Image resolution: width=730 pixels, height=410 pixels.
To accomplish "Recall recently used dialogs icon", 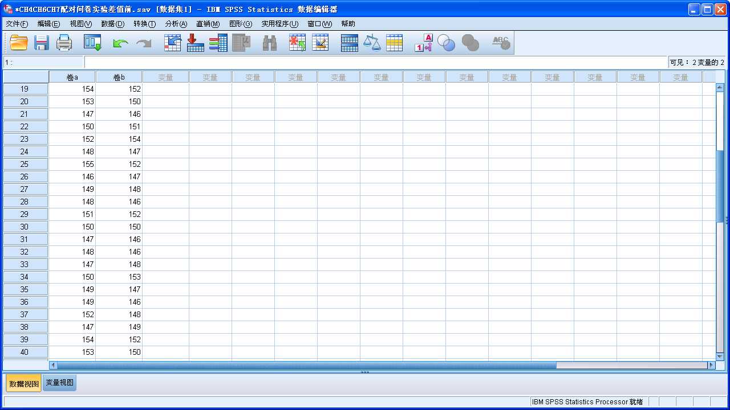I will 92,43.
